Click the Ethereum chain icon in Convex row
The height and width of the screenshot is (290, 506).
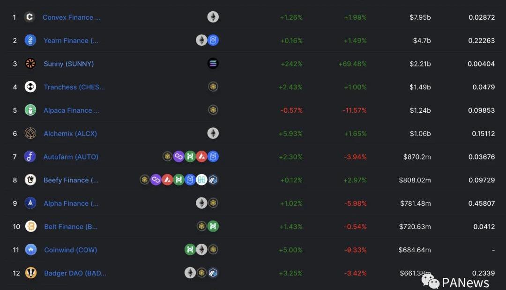213,17
